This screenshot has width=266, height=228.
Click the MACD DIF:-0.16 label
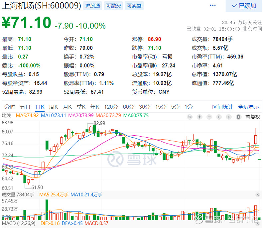pyautogui.click(x=50, y=223)
